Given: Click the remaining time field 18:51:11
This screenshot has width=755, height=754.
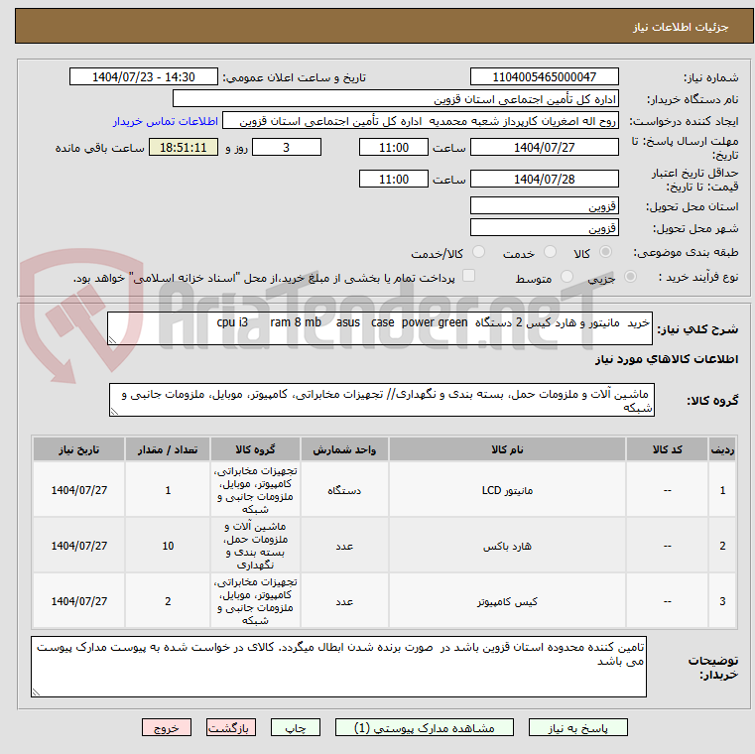Looking at the screenshot, I should coord(183,148).
